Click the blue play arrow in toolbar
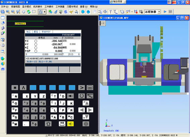Screen dimensions: 190x137 (x=165, y=12)
